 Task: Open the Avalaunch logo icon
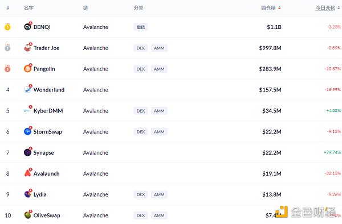tap(27, 173)
